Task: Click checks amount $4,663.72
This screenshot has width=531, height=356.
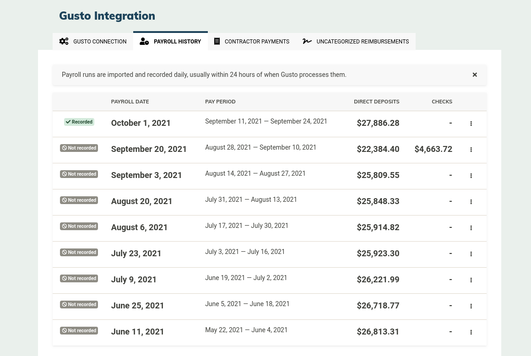Action: [x=433, y=149]
